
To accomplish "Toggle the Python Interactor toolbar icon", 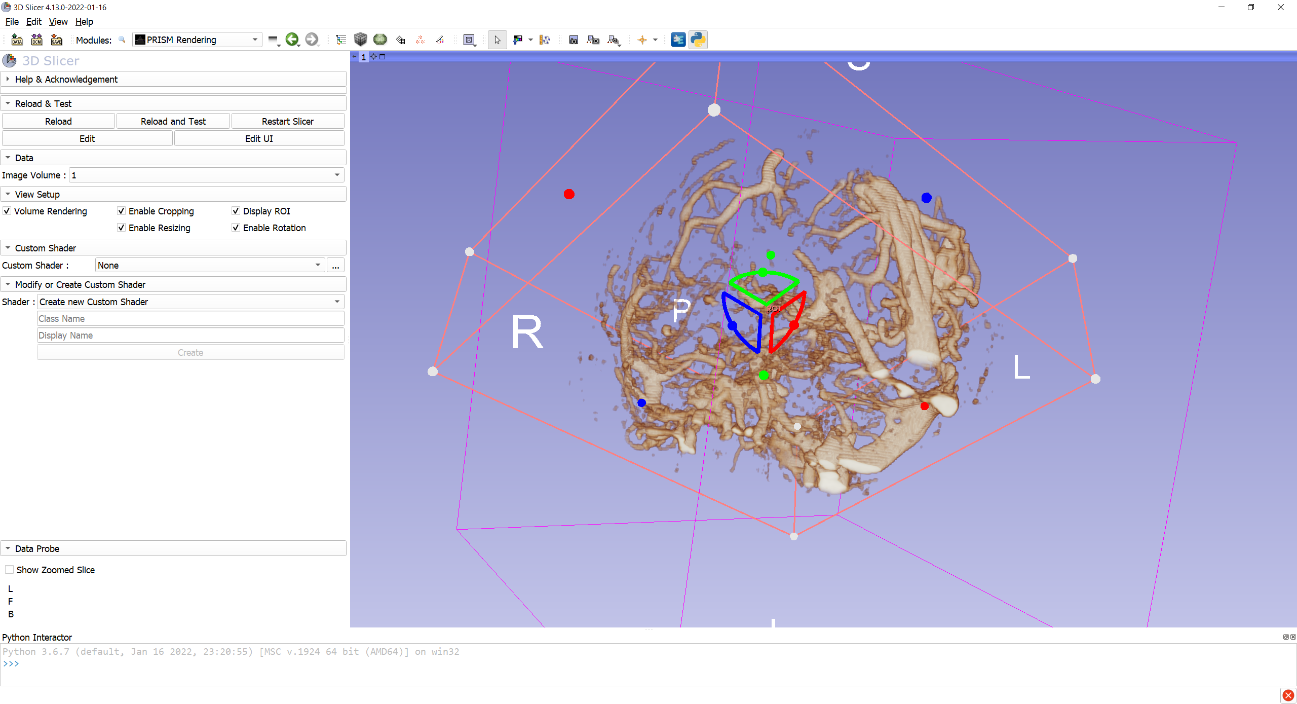I will (x=698, y=40).
